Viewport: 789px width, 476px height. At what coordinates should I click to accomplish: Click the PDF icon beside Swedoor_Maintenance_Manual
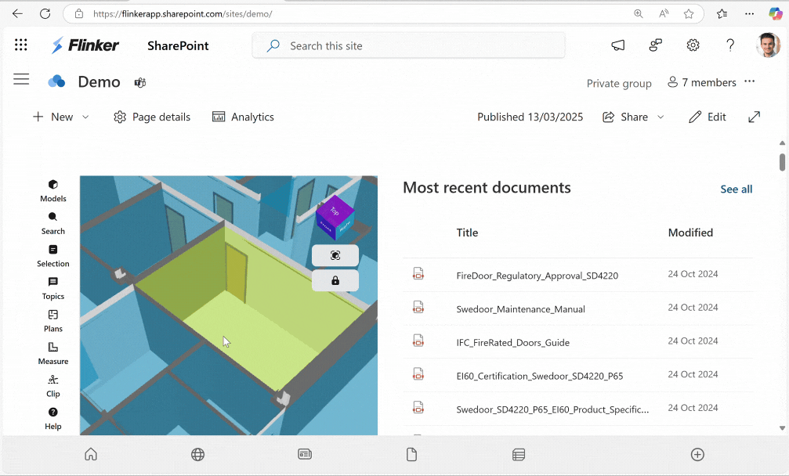tap(418, 307)
